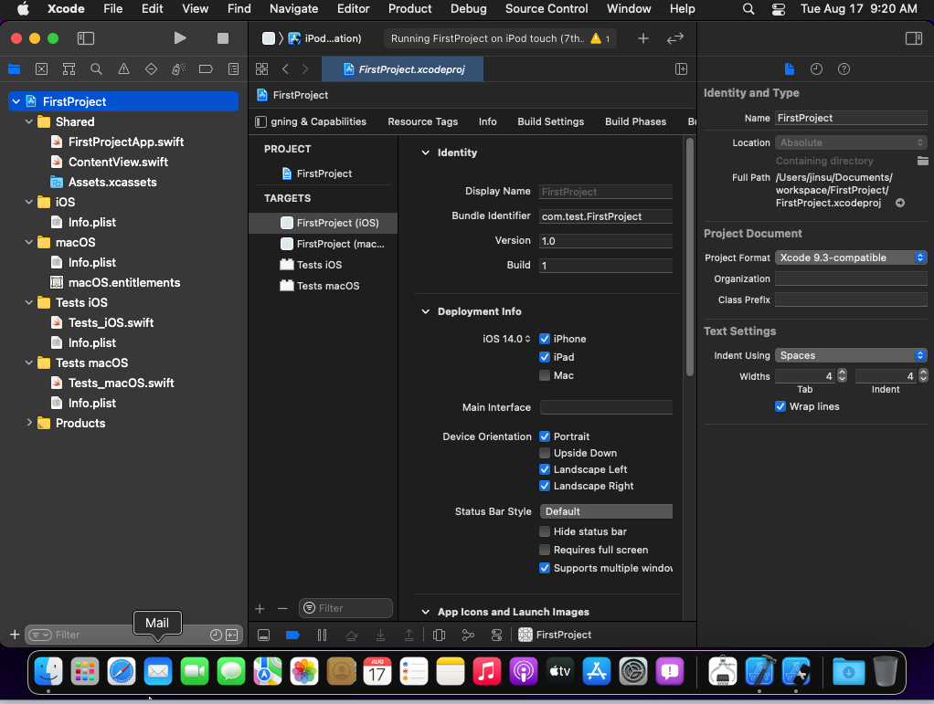Click the Run (play) button in toolbar

point(180,38)
